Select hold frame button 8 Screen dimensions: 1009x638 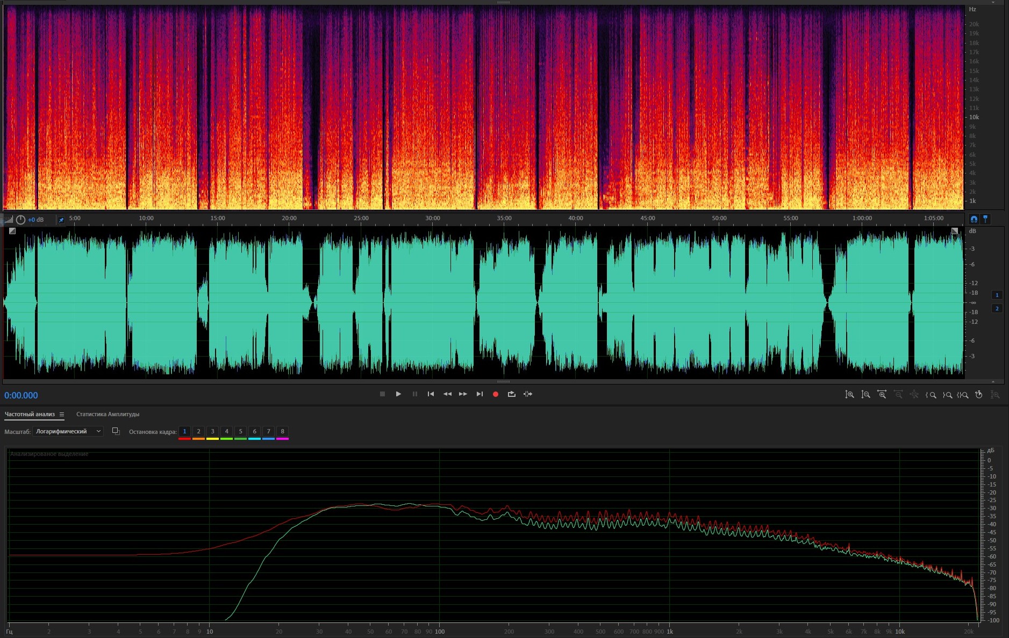click(282, 431)
